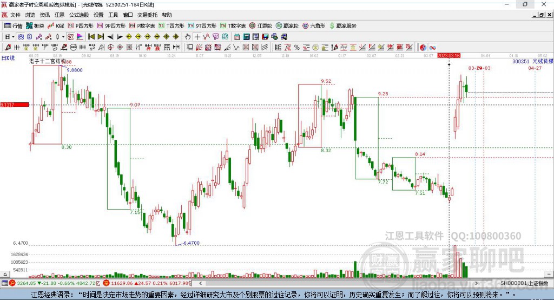Open the P四方形 tool

(81, 26)
